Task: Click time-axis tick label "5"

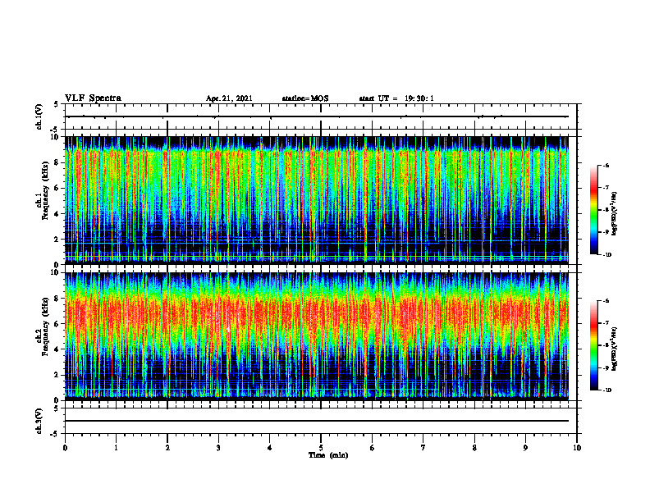Action: [321, 448]
